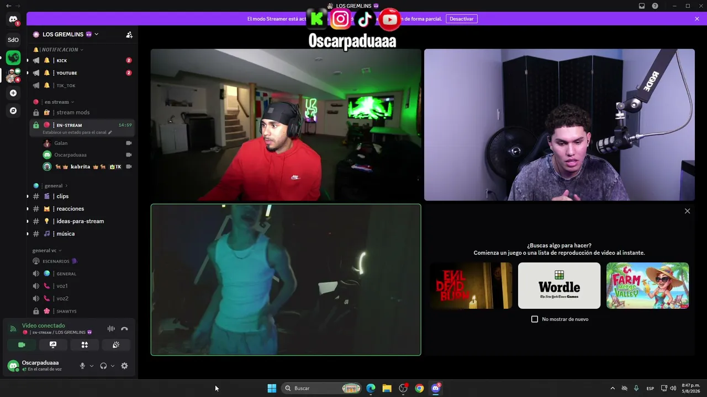Image resolution: width=707 pixels, height=397 pixels.
Task: Open Microsoft Edge from the taskbar
Action: 371,388
